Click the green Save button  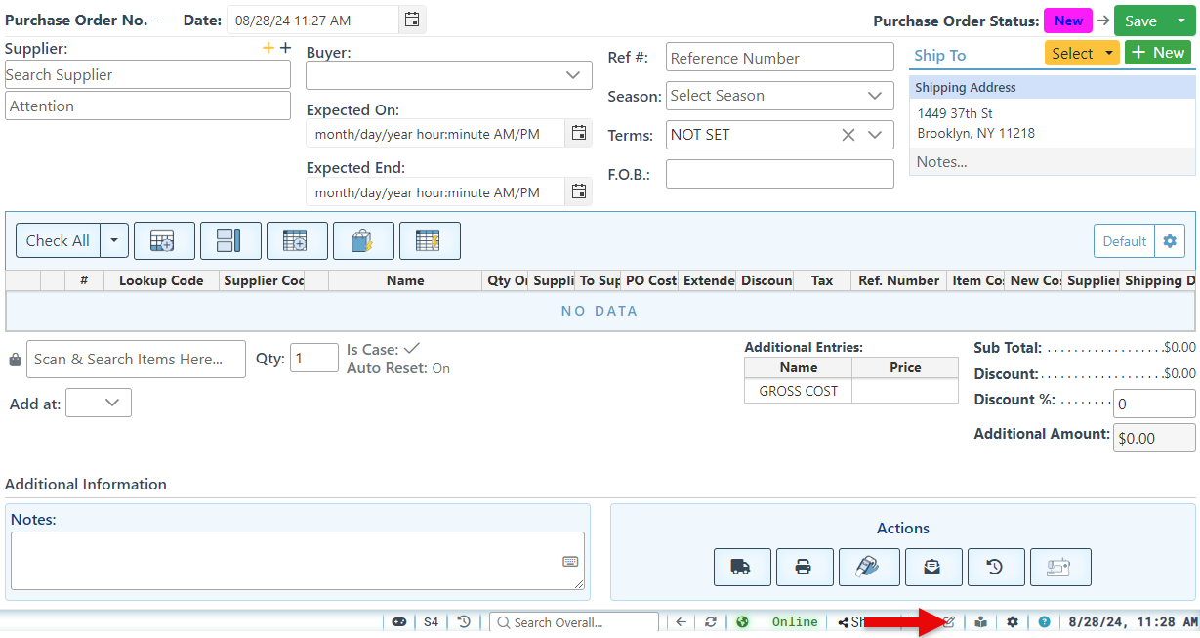click(1140, 21)
